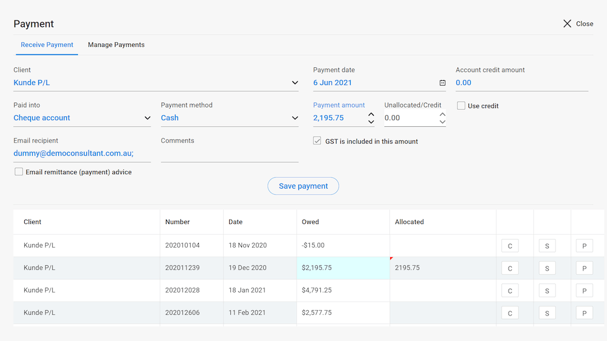The height and width of the screenshot is (341, 607).
Task: Click P button for invoice 202010104
Action: [584, 246]
